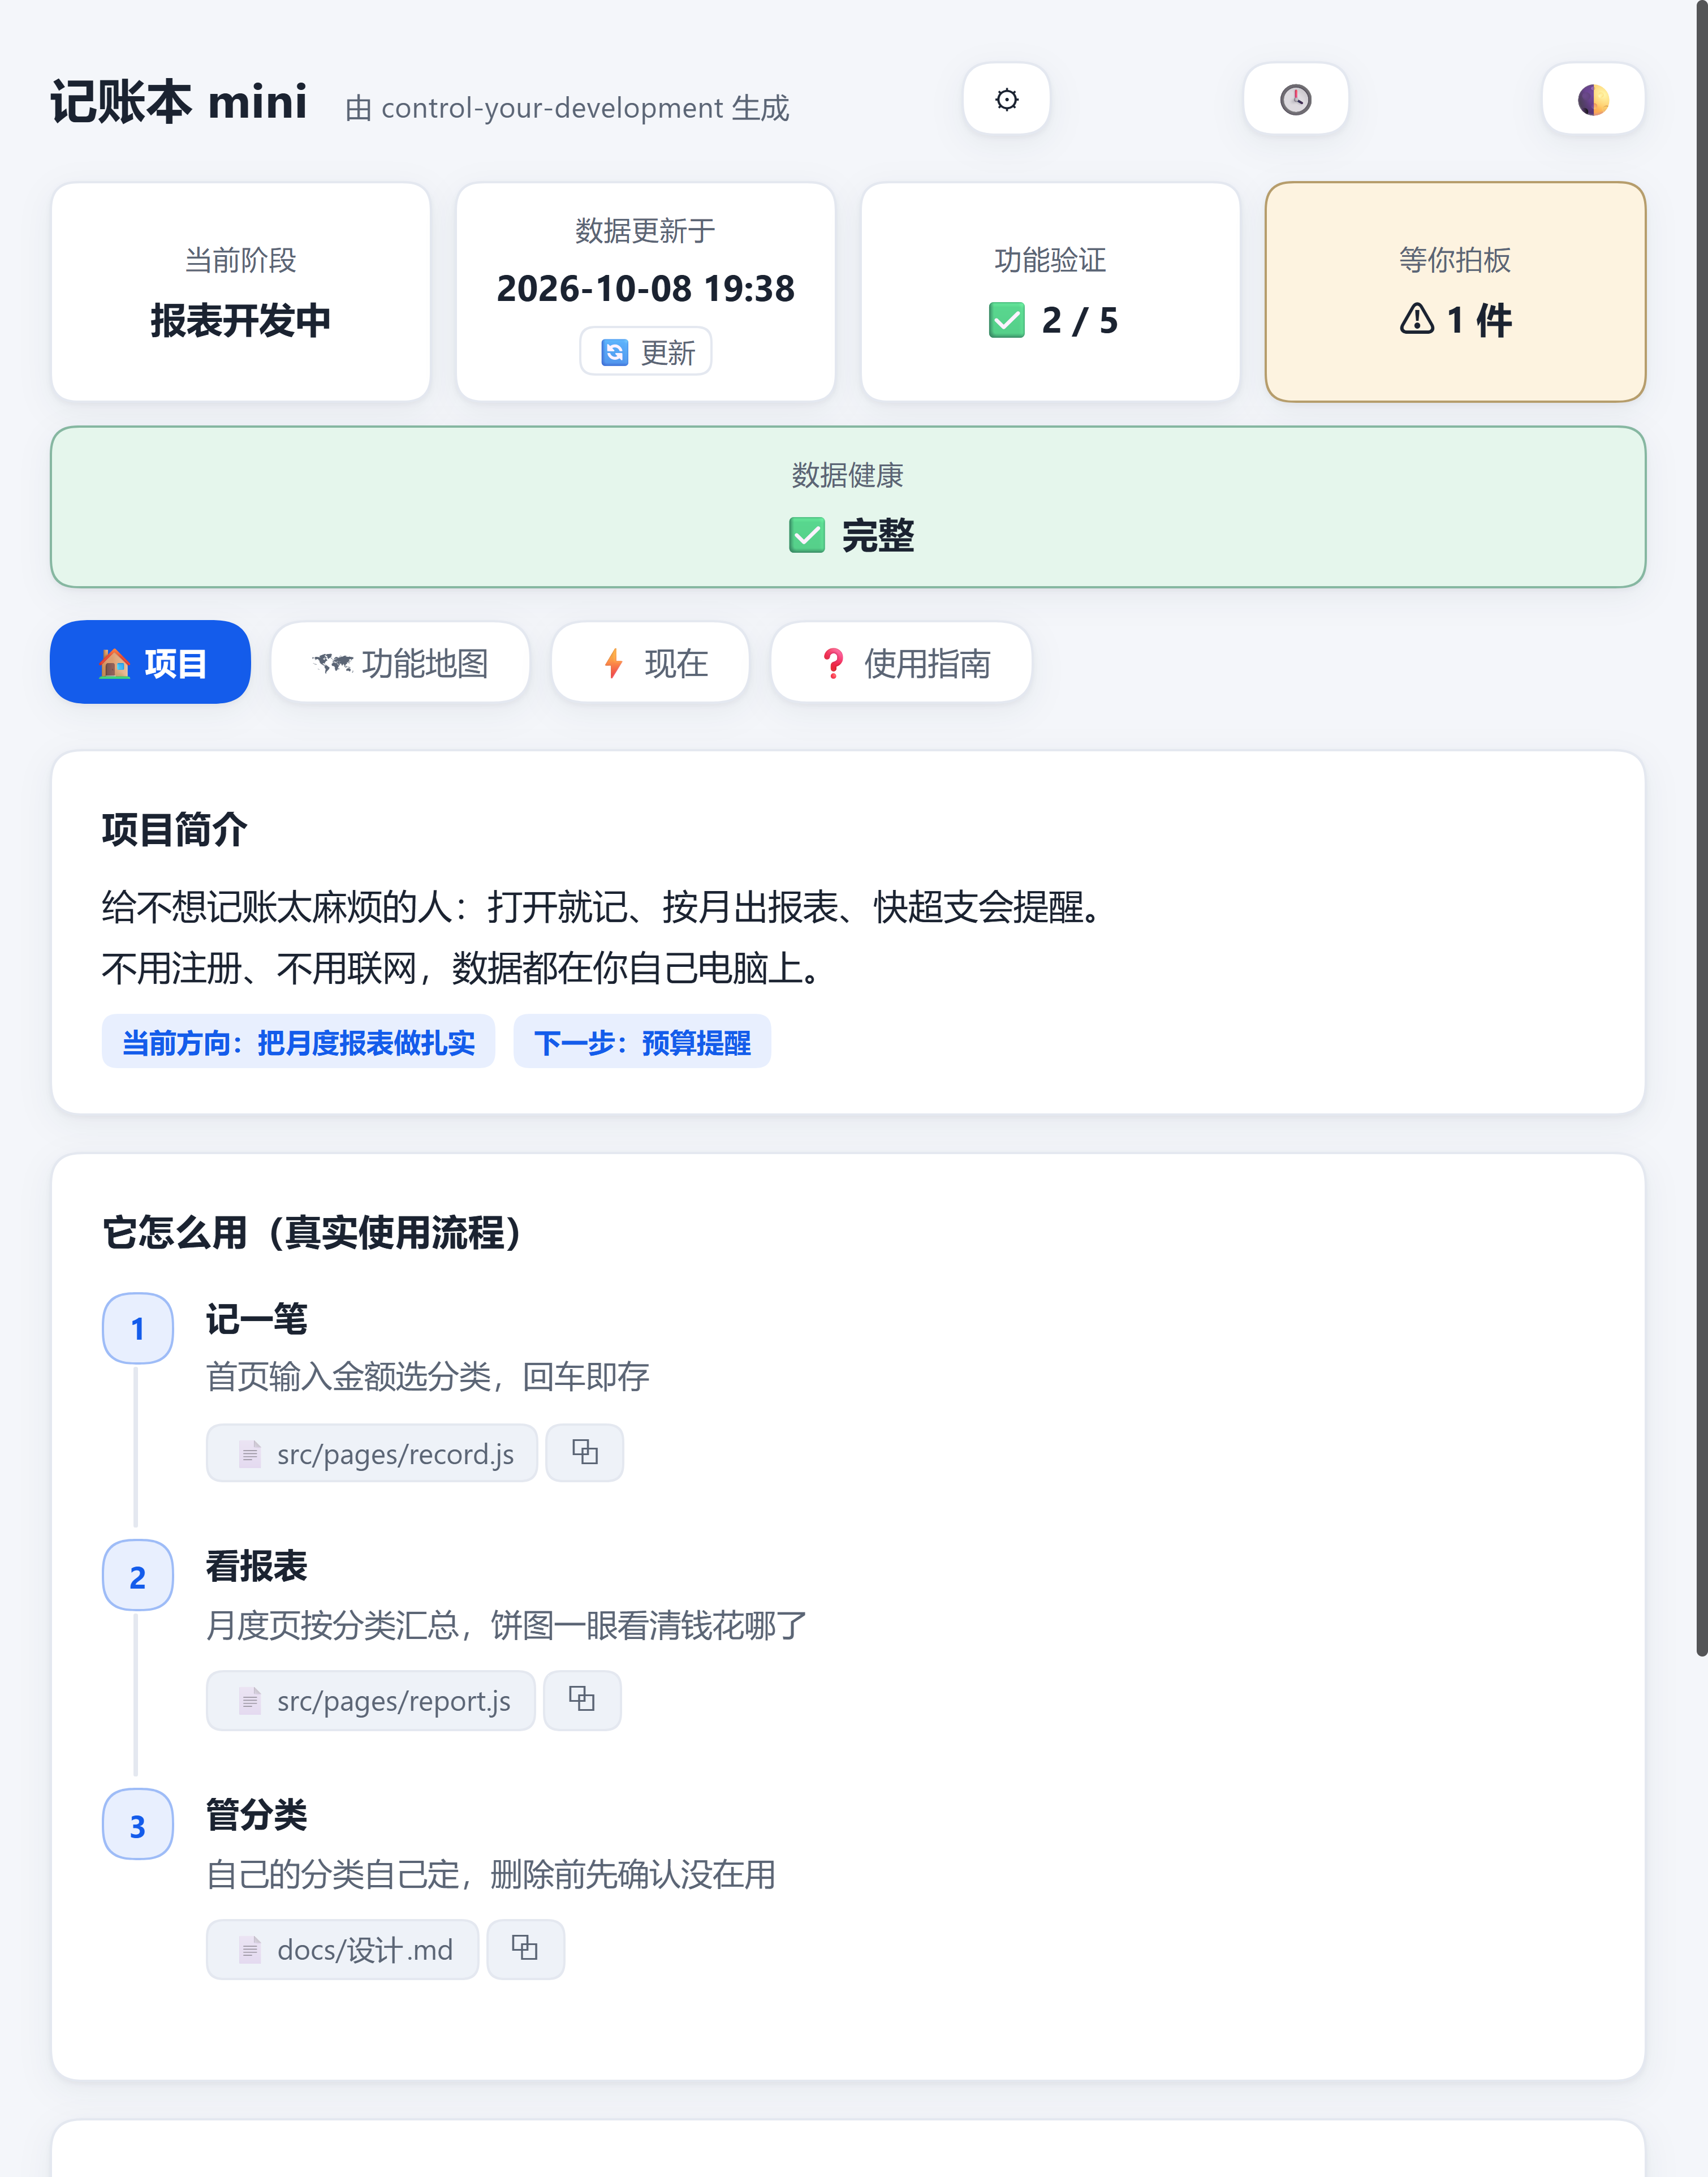1708x2177 pixels.
Task: Toggle dark mode with the moon icon
Action: coord(1593,99)
